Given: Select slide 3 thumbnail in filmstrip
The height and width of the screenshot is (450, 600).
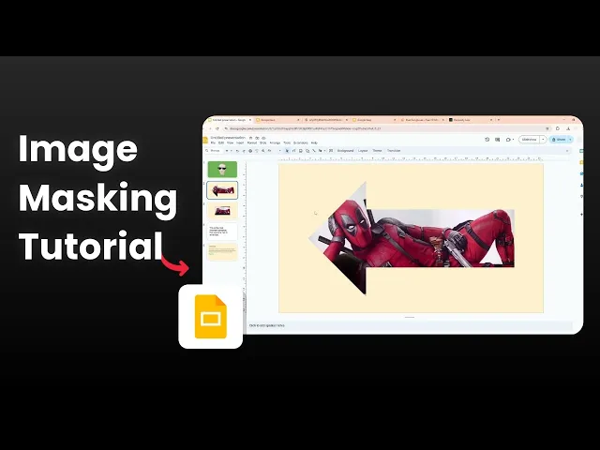Looking at the screenshot, I should coord(222,211).
